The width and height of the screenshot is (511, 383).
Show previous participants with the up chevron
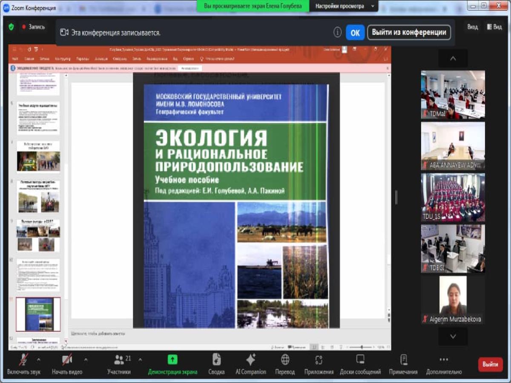pos(453,58)
